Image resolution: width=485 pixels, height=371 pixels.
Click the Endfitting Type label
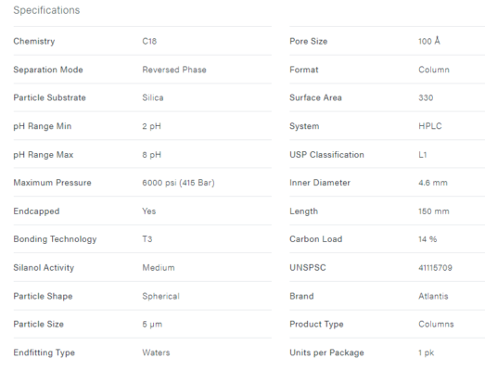coord(44,352)
